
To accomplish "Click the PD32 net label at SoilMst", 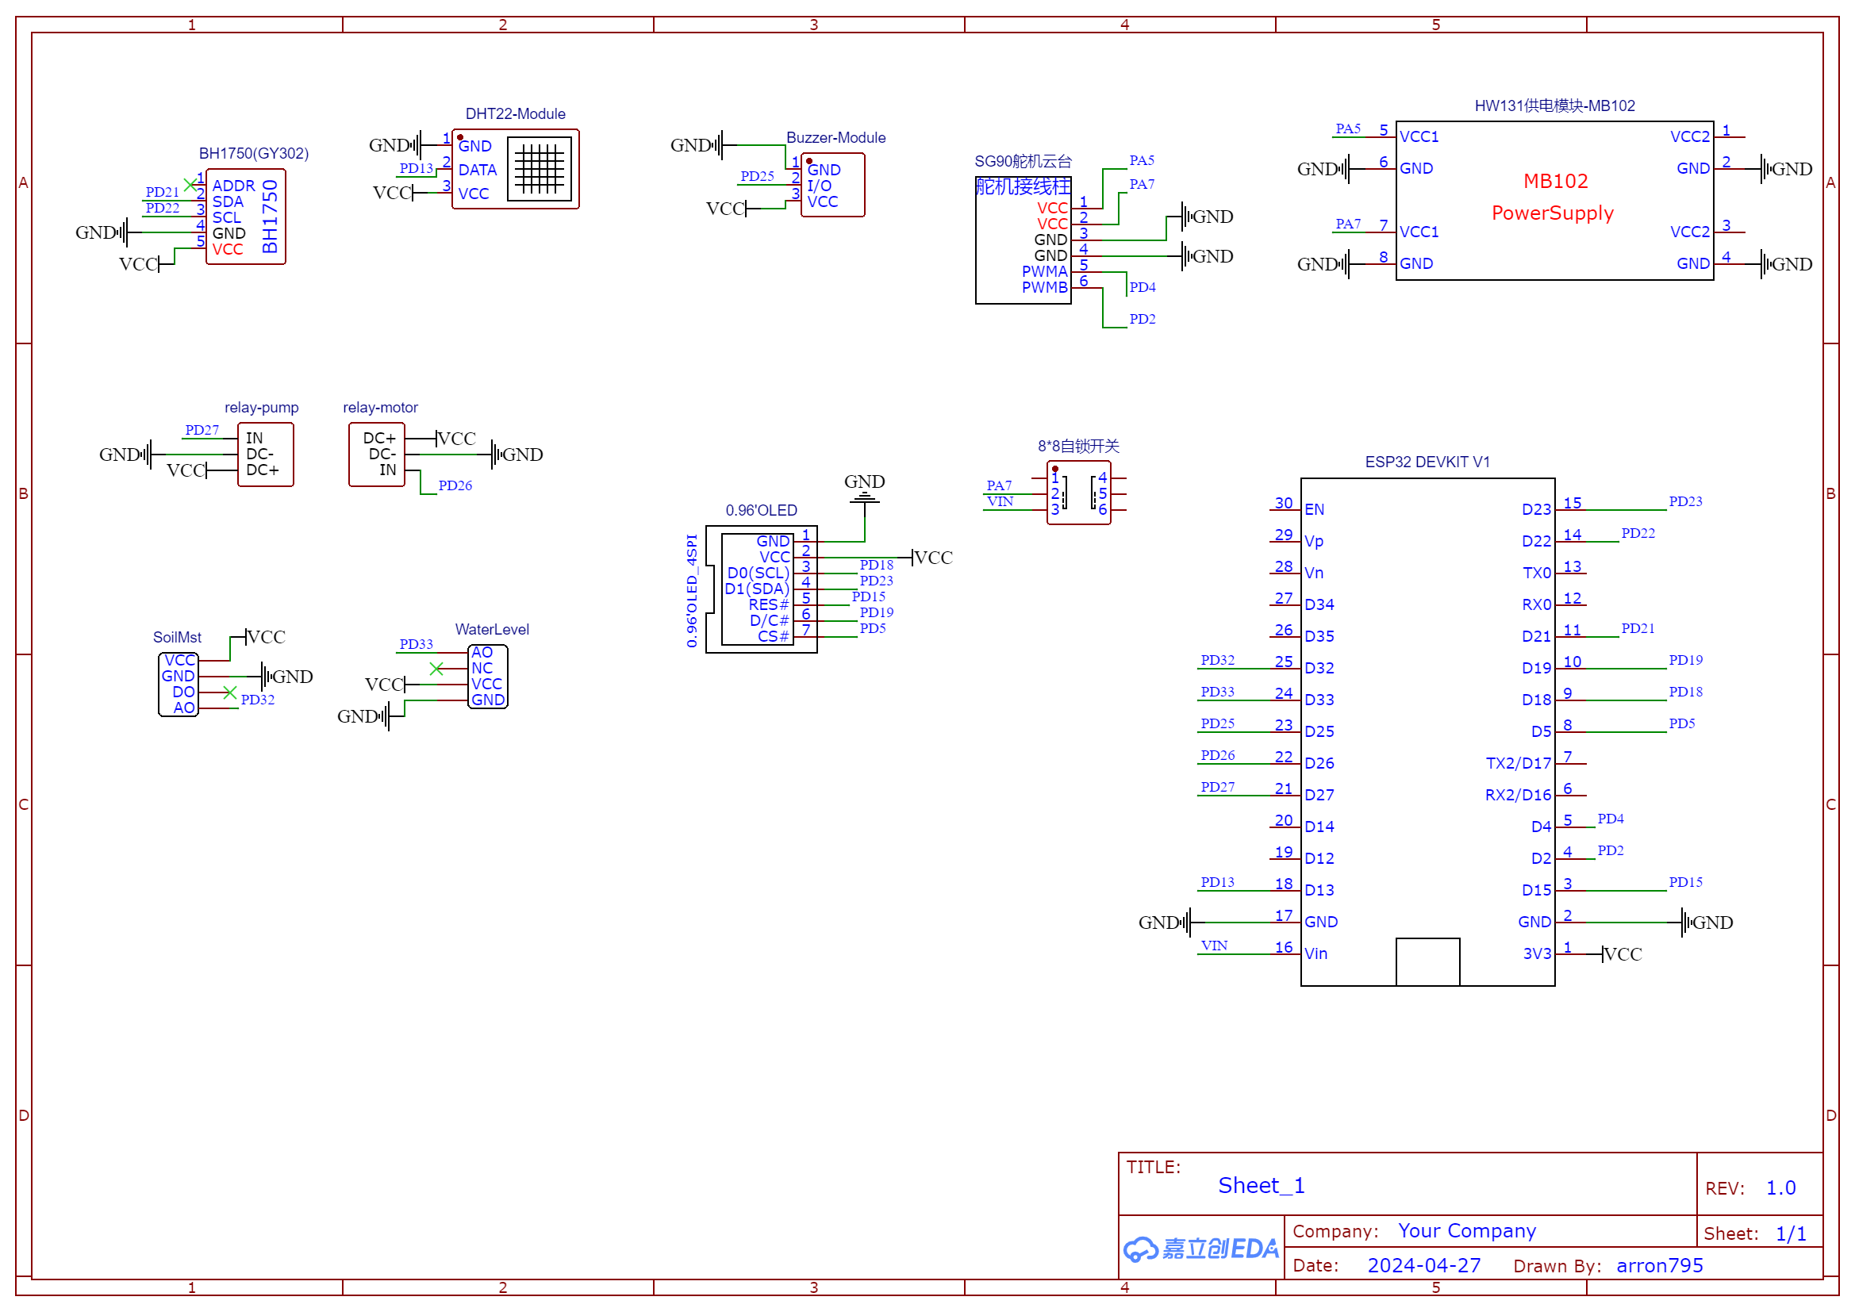I will coord(258,700).
